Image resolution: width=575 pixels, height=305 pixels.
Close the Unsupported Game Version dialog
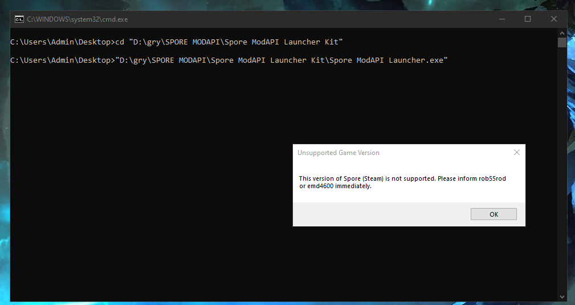point(517,152)
